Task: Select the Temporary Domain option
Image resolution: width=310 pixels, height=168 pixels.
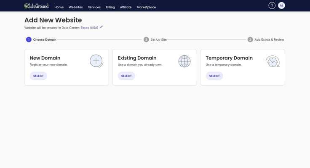Action: [214, 76]
